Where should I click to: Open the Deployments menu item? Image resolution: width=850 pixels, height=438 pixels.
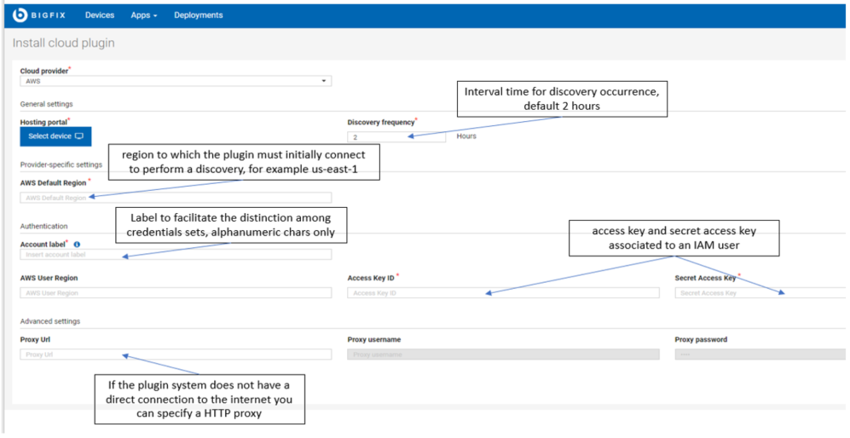199,15
